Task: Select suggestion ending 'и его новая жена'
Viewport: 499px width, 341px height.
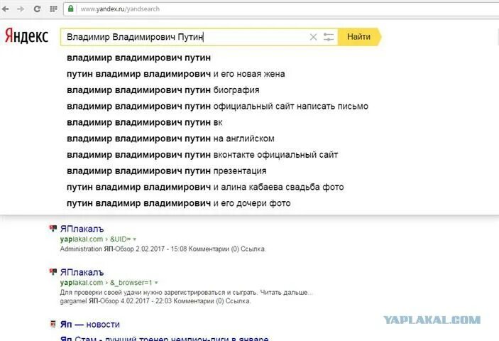Action: click(x=175, y=74)
